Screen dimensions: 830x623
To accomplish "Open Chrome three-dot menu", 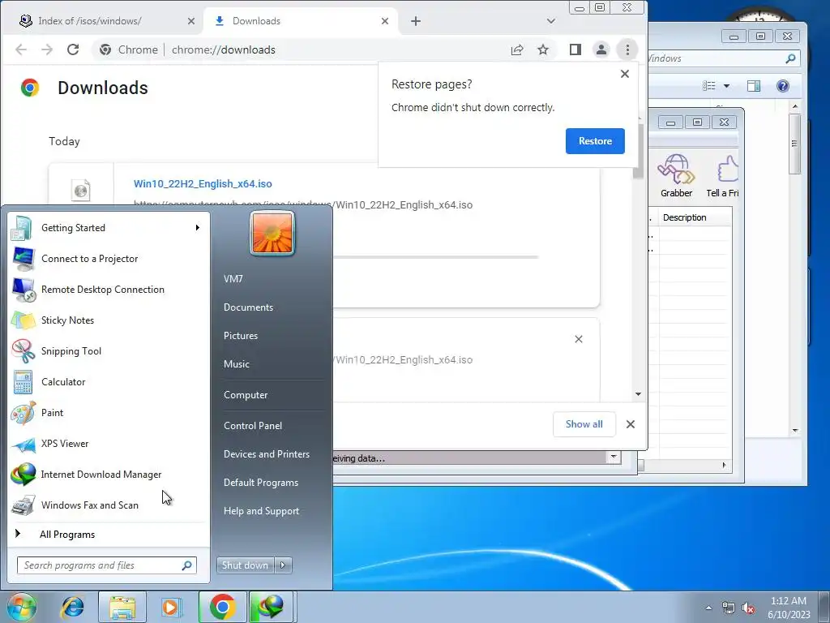I will click(628, 49).
